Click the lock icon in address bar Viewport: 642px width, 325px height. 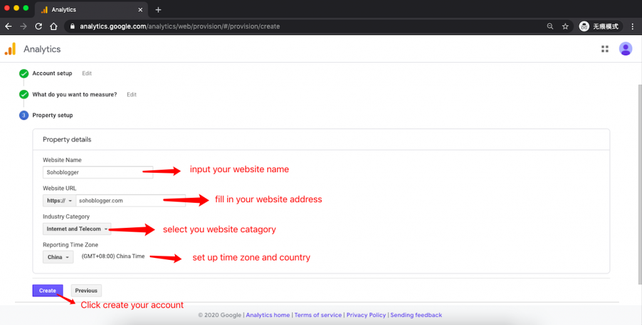click(x=73, y=26)
